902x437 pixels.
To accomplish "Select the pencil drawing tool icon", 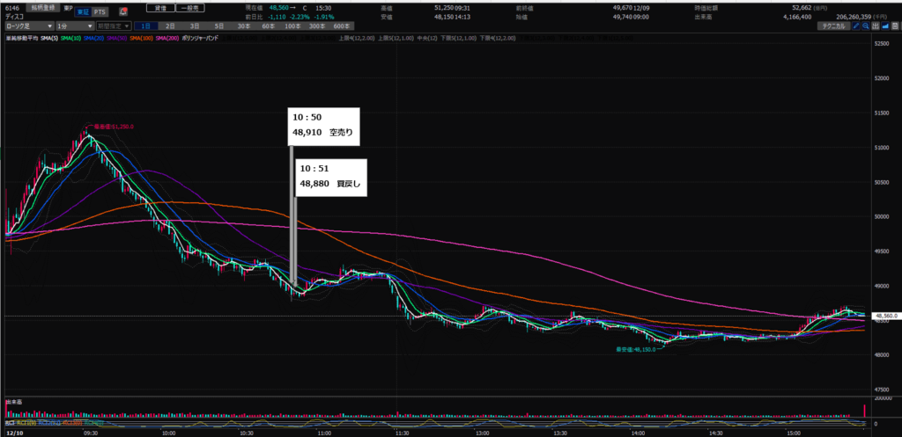I will click(856, 26).
